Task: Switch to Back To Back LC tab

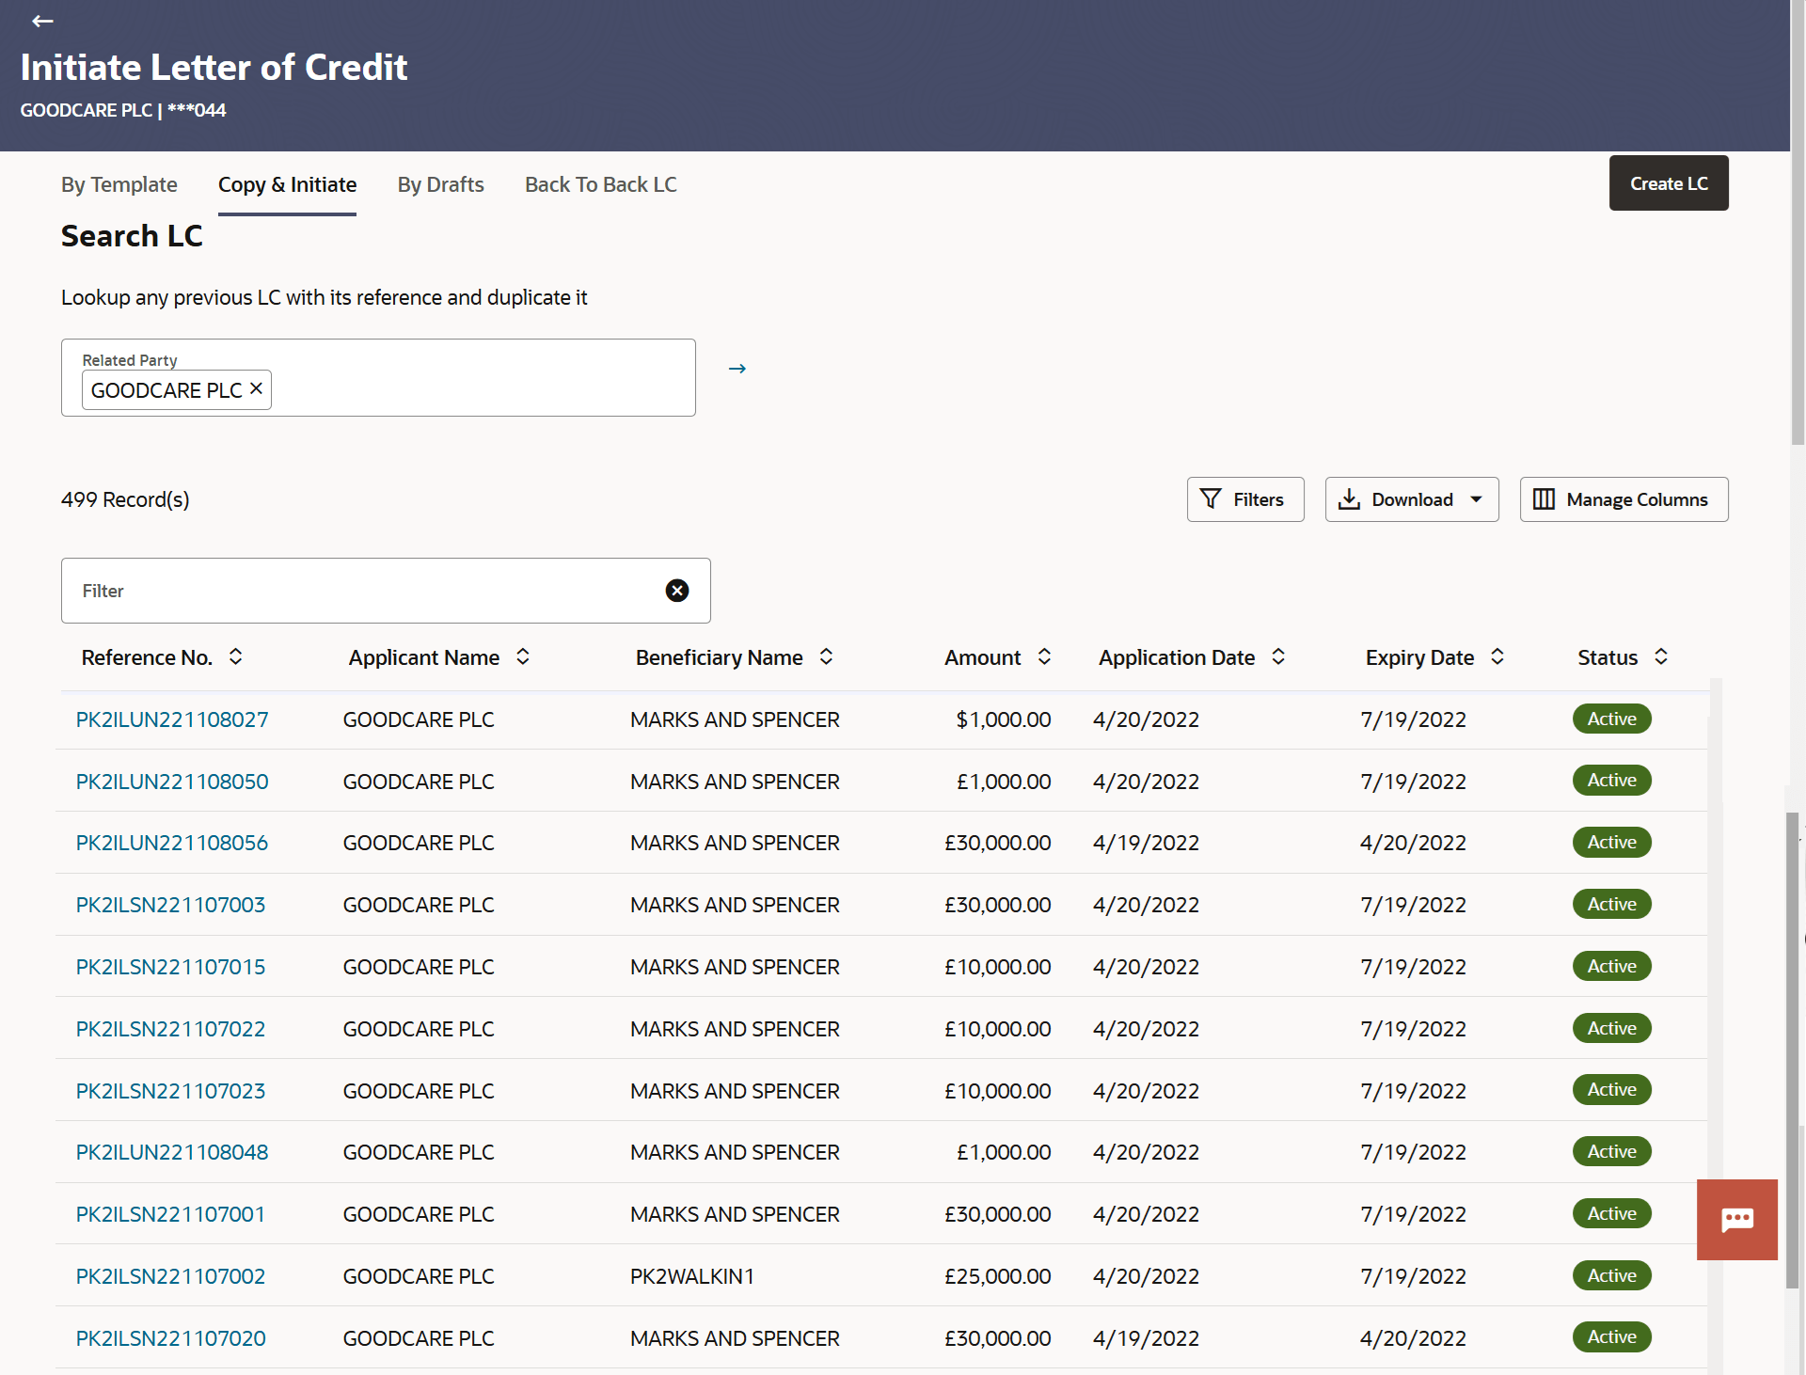Action: [600, 184]
